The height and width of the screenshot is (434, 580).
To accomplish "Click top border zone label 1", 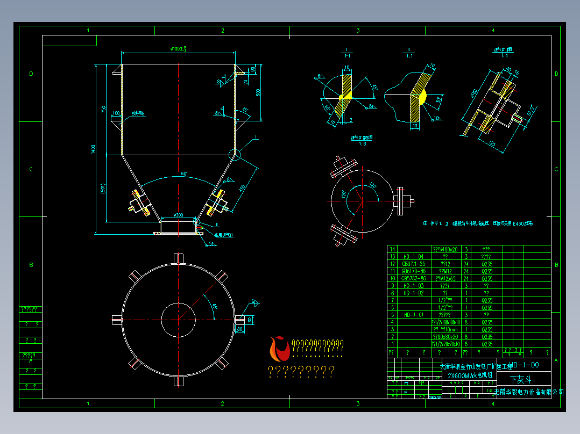I will 88,31.
